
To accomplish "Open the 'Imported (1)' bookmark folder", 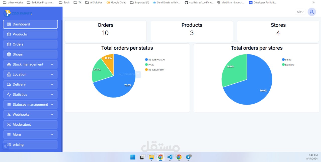I will (139, 3).
